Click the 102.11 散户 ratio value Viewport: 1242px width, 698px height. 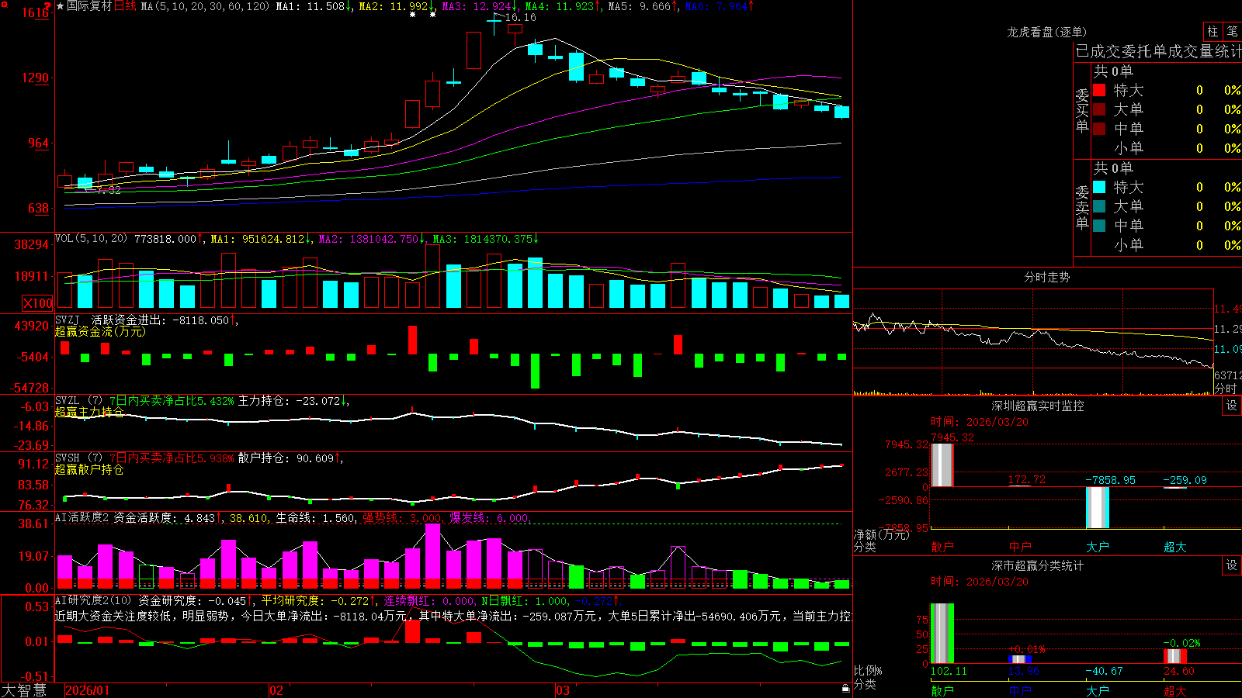click(949, 671)
